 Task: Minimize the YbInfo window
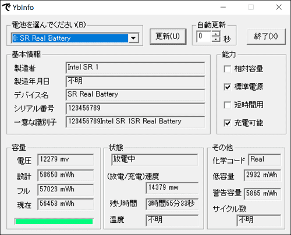tap(223, 8)
